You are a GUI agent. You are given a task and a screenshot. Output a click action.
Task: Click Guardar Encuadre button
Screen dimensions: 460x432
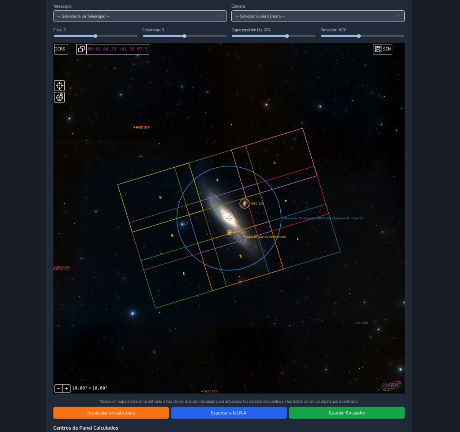click(x=347, y=413)
